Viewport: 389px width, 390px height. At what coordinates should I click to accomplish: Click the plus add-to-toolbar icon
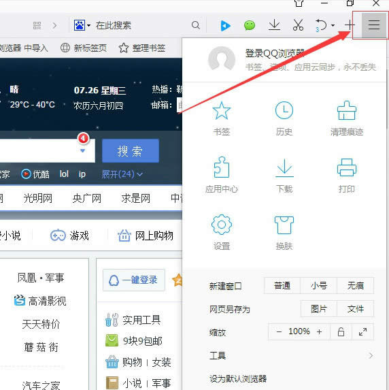350,25
